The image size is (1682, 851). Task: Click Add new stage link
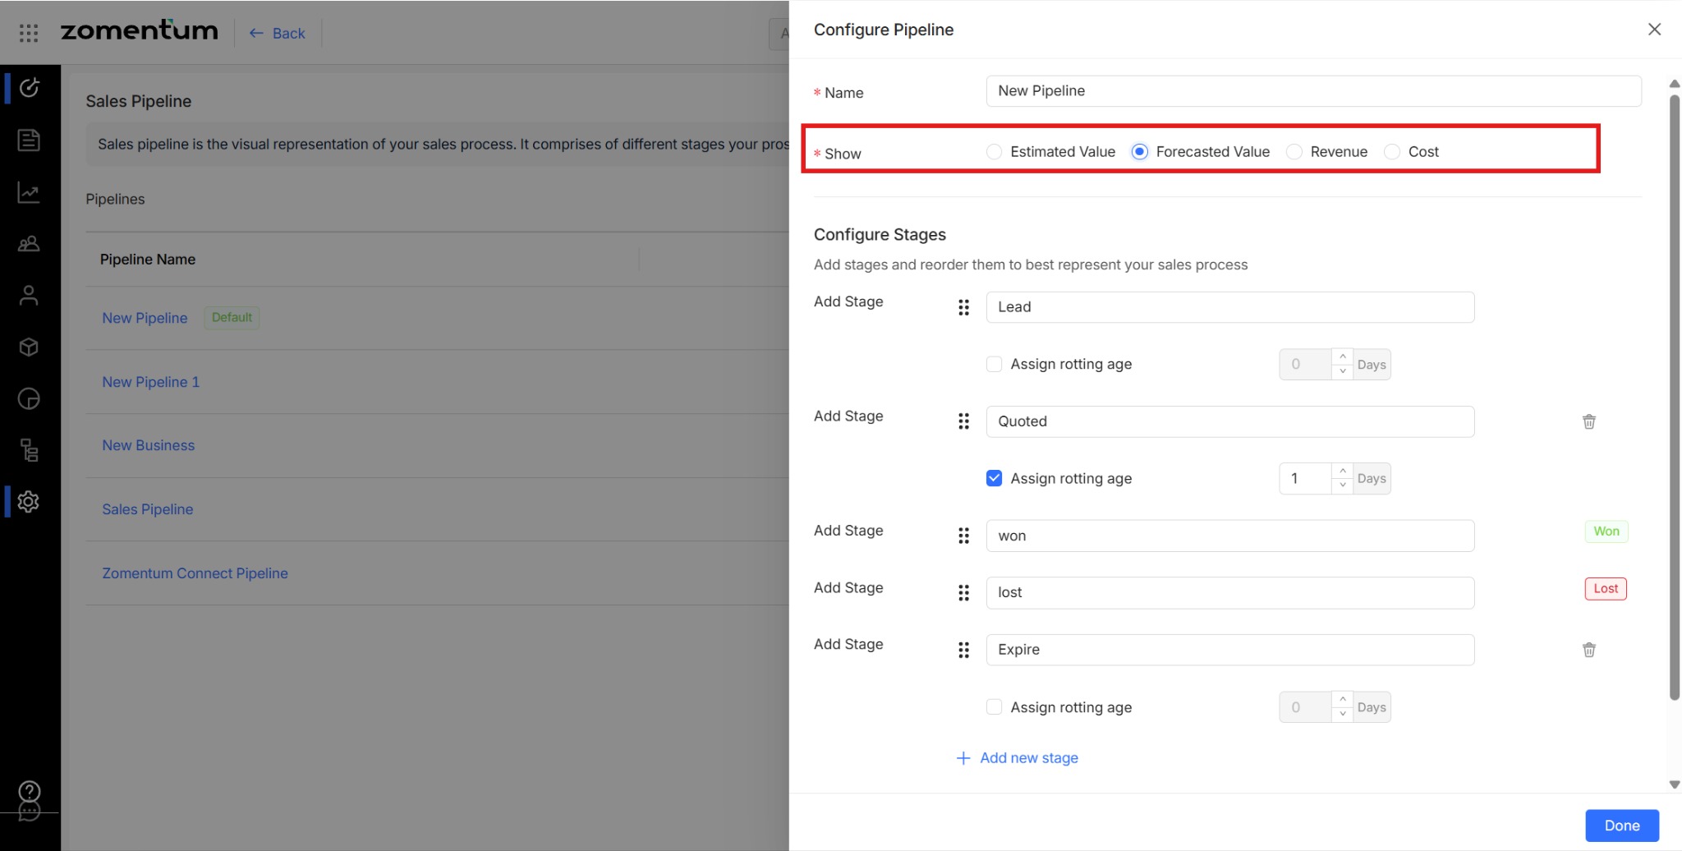tap(1018, 757)
